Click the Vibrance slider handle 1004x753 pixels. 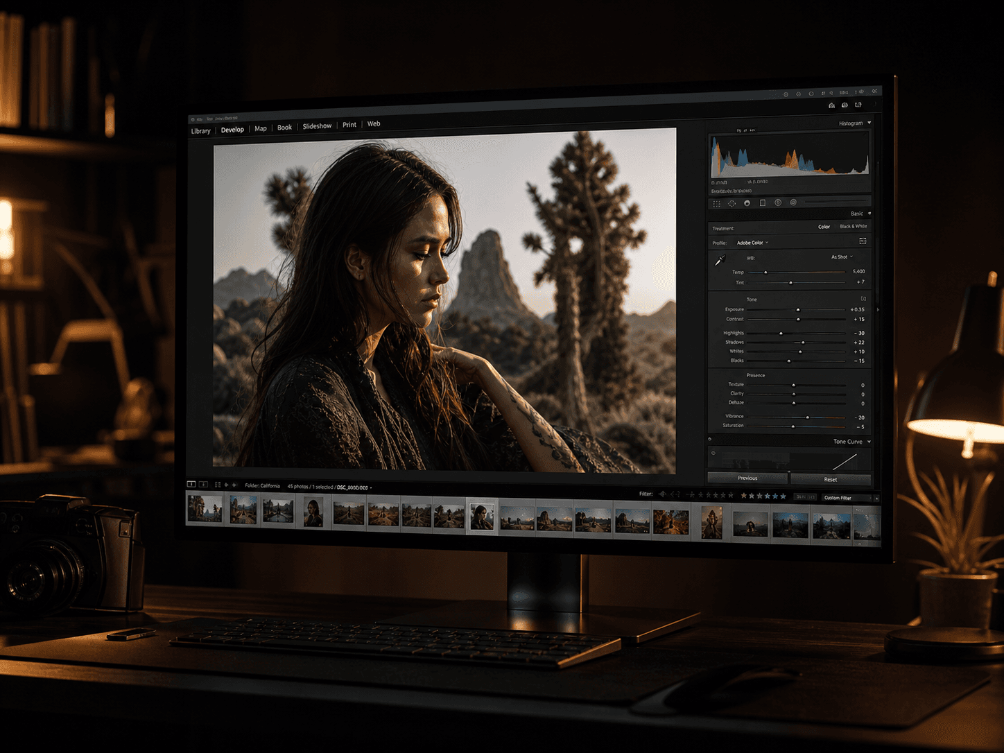(807, 417)
